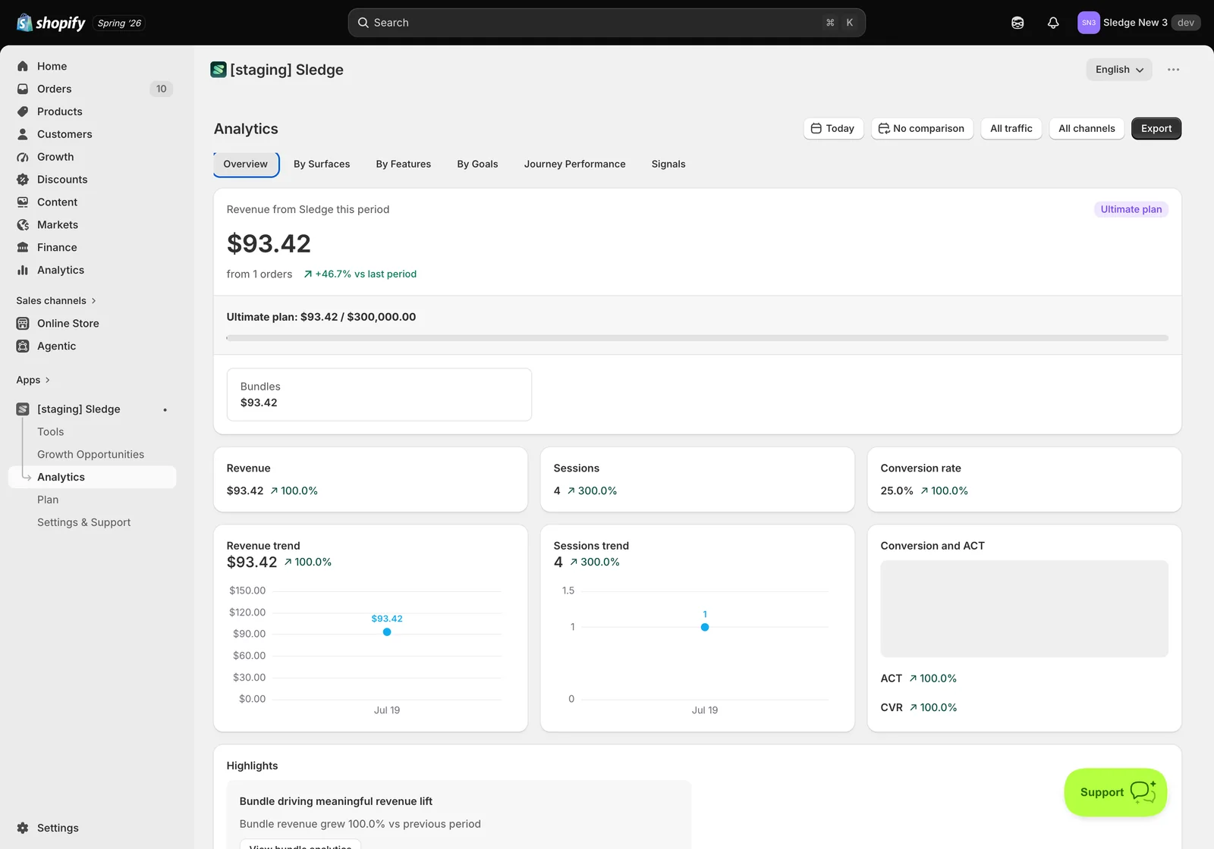This screenshot has height=849, width=1214.
Task: Click the dev badge in top bar
Action: coord(1186,23)
